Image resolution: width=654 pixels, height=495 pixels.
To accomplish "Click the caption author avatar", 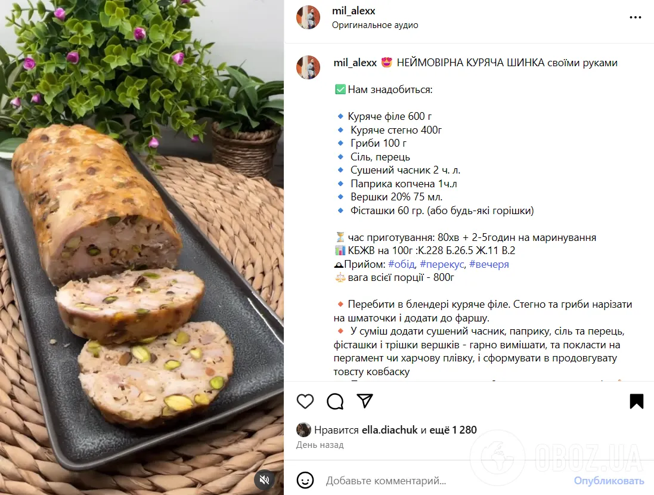I will [x=308, y=67].
